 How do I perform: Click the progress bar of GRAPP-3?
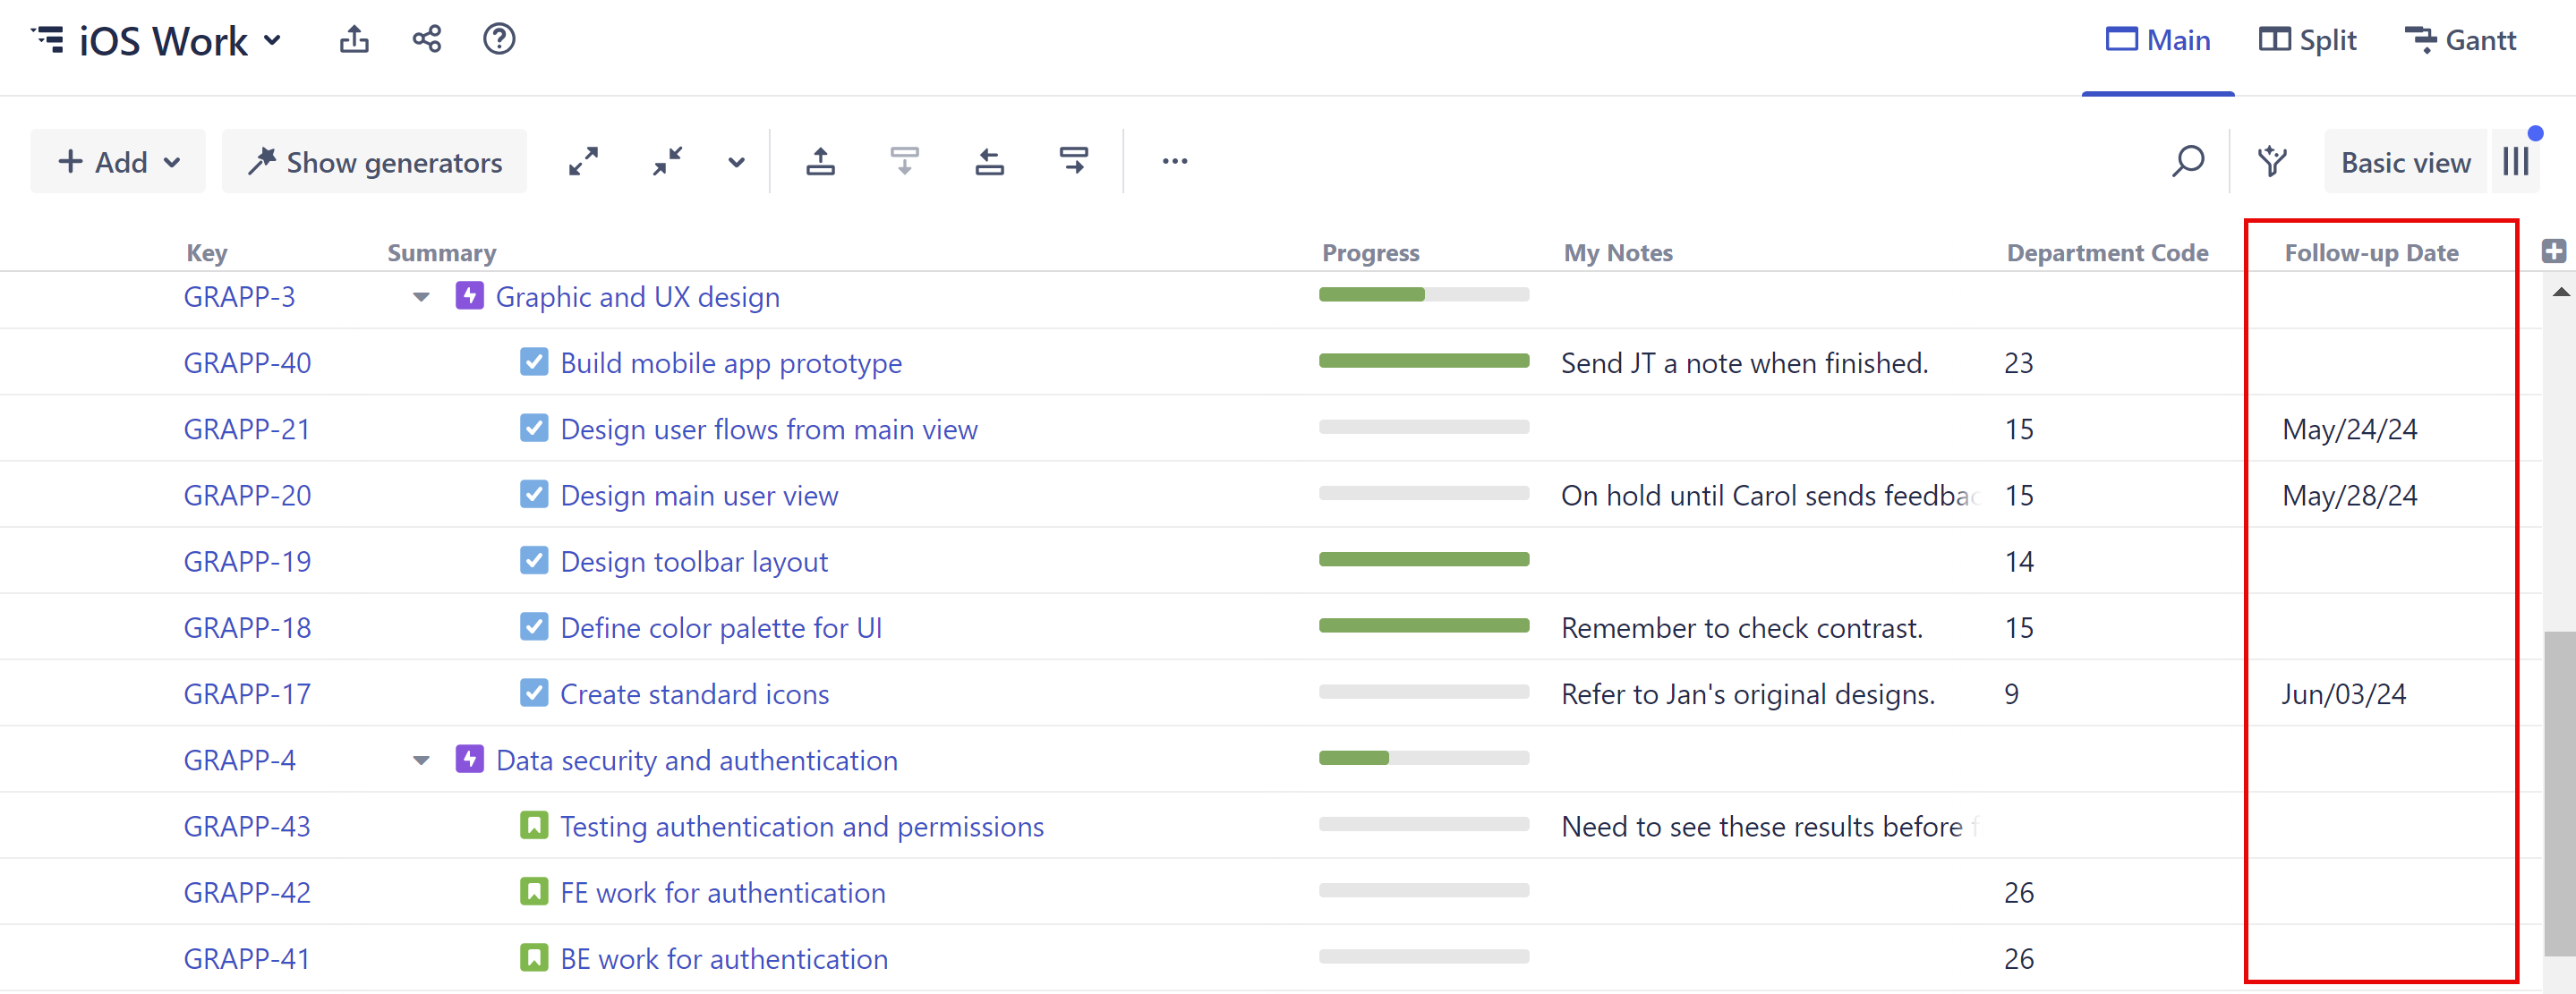(1423, 294)
